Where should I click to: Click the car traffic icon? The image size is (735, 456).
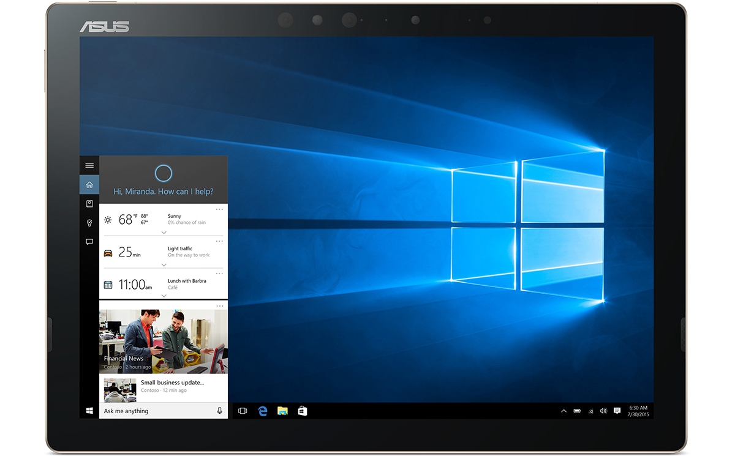click(108, 252)
